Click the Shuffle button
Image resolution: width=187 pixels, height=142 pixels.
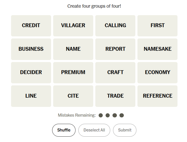(64, 130)
